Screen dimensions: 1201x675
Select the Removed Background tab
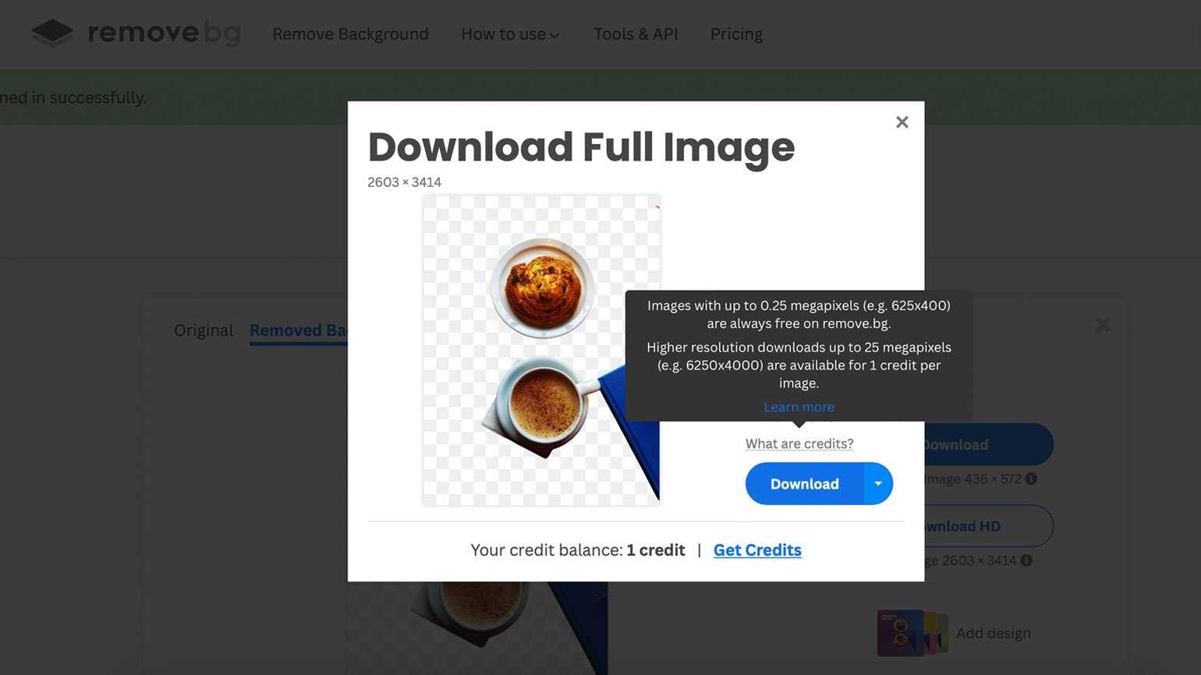(x=298, y=330)
